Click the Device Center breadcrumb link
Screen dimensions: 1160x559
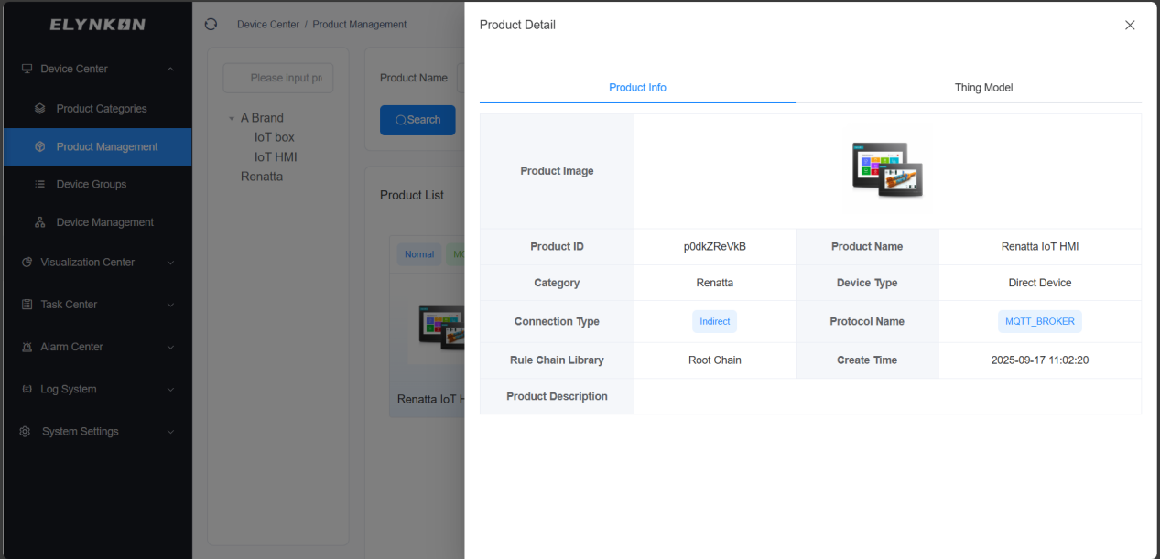(268, 25)
